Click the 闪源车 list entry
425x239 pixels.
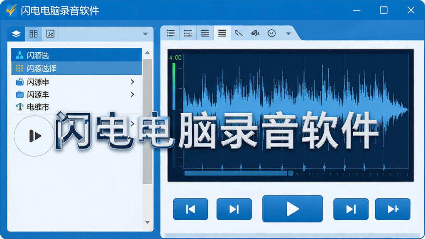coord(76,95)
